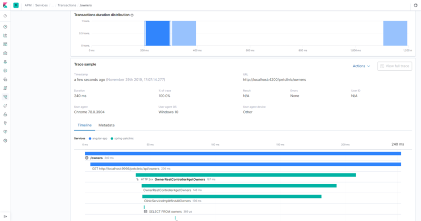Image resolution: width=421 pixels, height=221 pixels.
Task: Switch to the Timeline tab
Action: [85, 125]
